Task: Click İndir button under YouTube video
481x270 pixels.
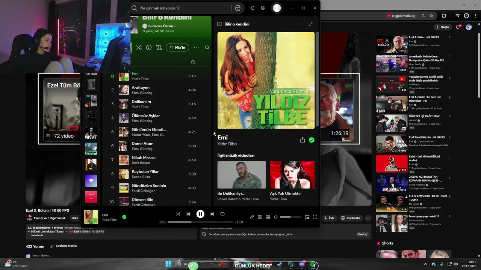Action: pos(329,218)
